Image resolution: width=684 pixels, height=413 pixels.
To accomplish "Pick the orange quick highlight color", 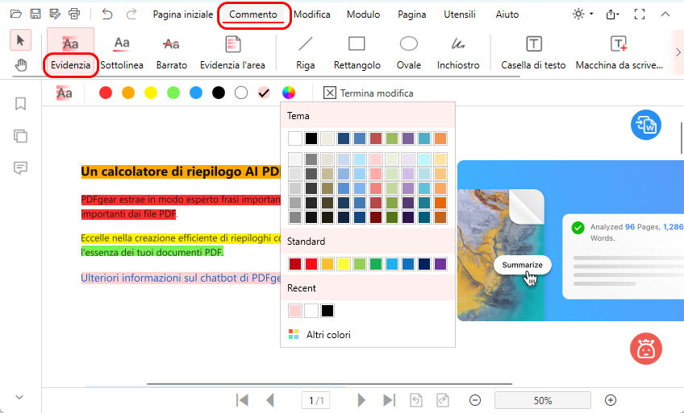I will [128, 93].
